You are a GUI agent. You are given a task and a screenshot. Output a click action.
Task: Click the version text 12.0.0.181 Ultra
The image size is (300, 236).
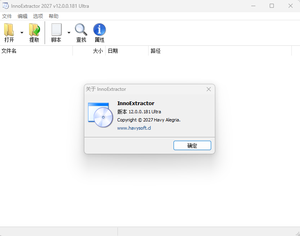144,112
